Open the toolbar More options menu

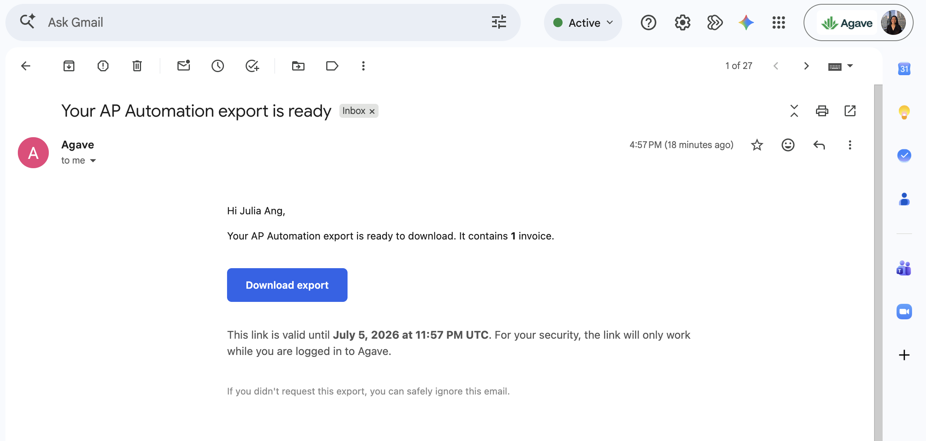point(363,66)
